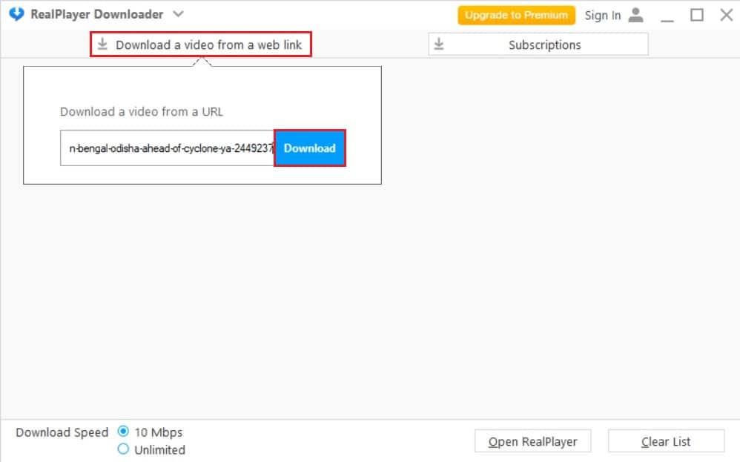This screenshot has width=740, height=462.
Task: Click the video URL input field
Action: point(167,148)
